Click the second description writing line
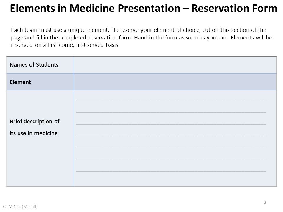The width and height of the screenshot is (283, 212). 171,113
